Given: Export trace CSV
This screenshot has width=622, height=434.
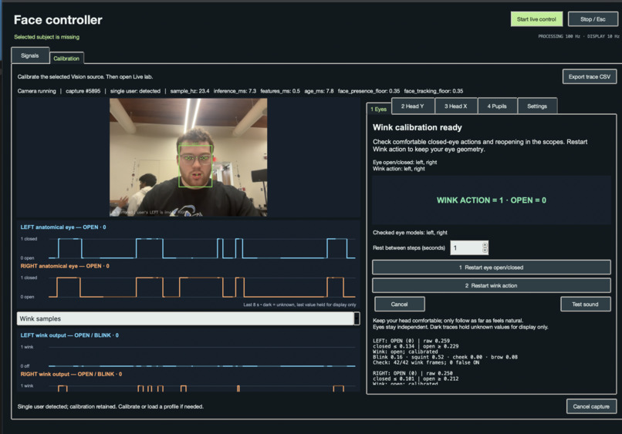Looking at the screenshot, I should [x=589, y=76].
